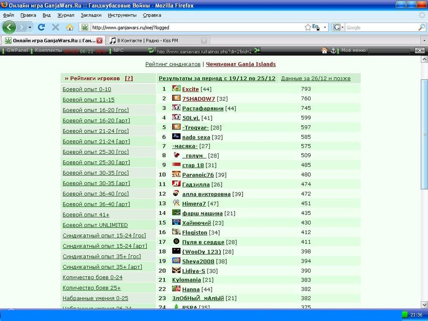Image resolution: width=428 pixels, height=321 pixels.
Task: Click the taskbar clock showing 21:36
Action: click(x=416, y=315)
